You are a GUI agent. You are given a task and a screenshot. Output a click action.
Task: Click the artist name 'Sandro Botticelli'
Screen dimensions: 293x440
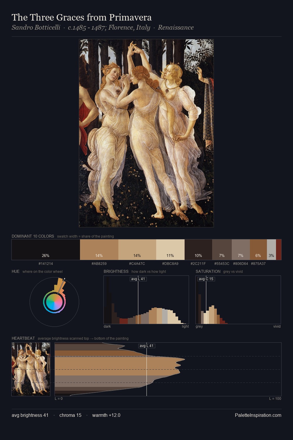[36, 28]
